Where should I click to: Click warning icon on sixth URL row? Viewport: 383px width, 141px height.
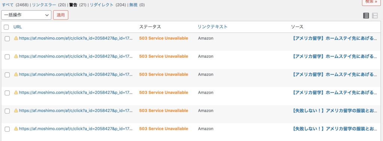16,129
